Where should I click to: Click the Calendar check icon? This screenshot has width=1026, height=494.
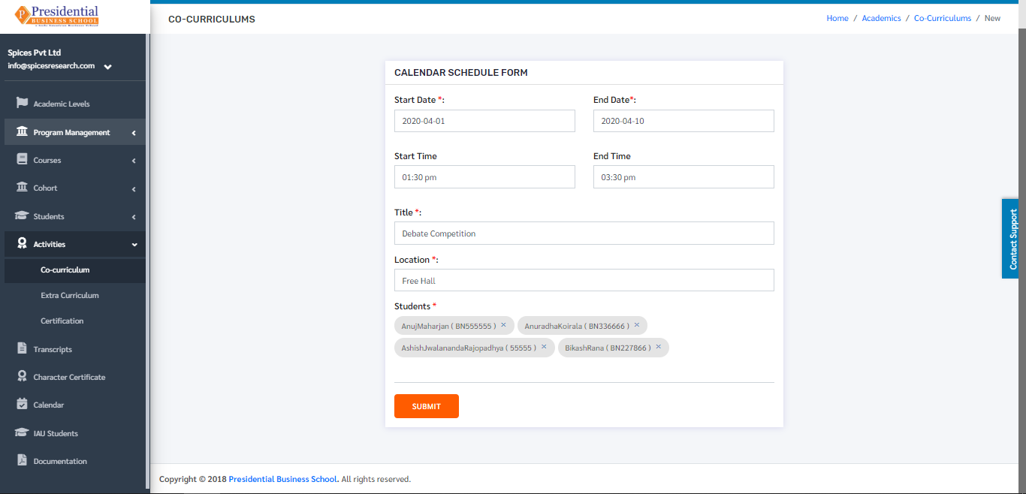[x=22, y=404]
